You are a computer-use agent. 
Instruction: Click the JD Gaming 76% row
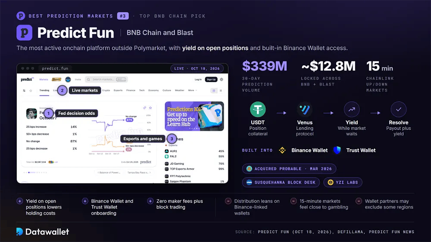point(194,164)
